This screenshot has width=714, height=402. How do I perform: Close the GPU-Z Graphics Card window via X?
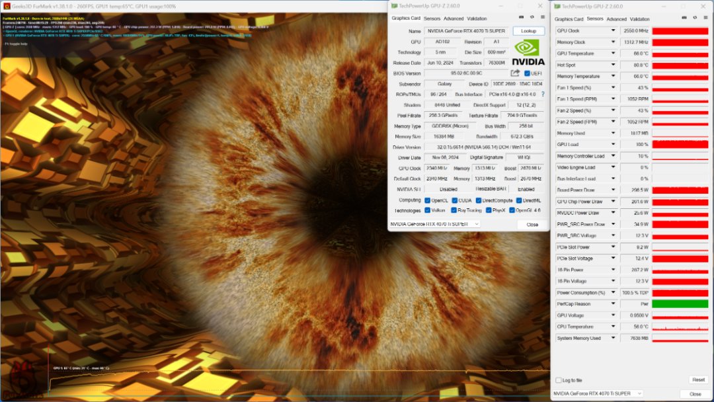pyautogui.click(x=540, y=6)
